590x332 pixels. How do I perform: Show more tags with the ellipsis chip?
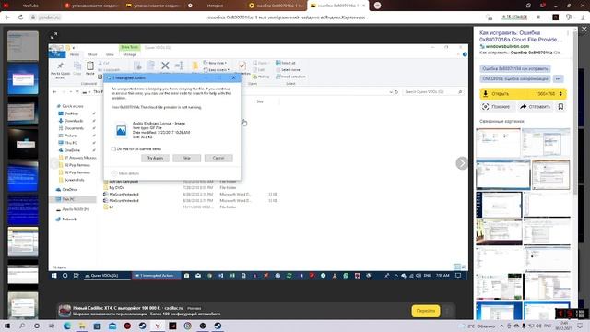[559, 79]
